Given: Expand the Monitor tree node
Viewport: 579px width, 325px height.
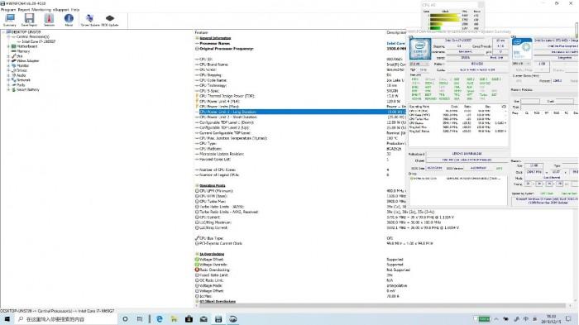Looking at the screenshot, I should [x=8, y=65].
